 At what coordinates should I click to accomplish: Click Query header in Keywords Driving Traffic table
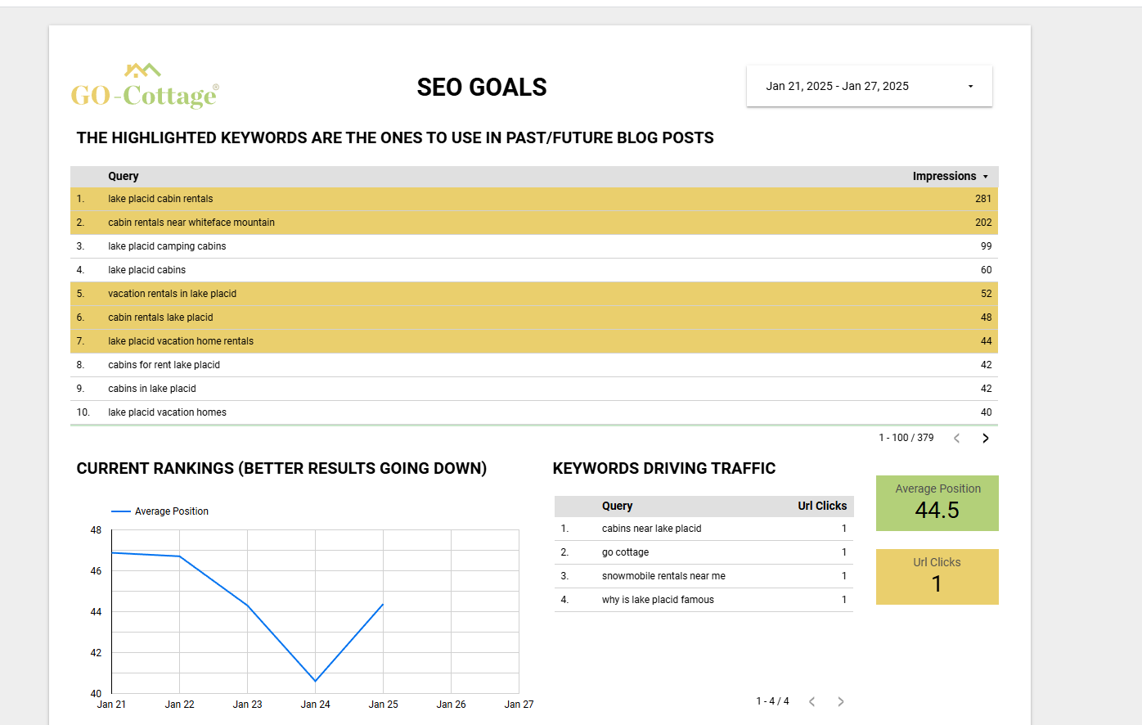[x=617, y=506]
